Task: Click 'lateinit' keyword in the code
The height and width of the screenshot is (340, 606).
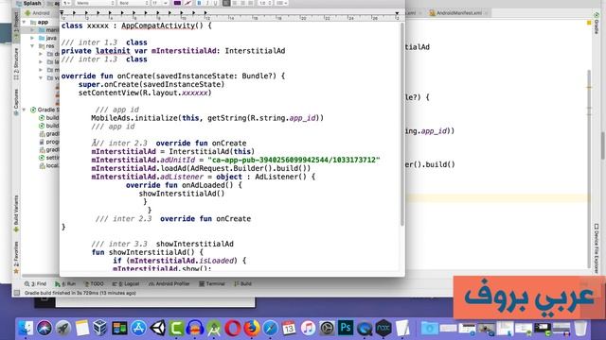Action: [x=113, y=51]
